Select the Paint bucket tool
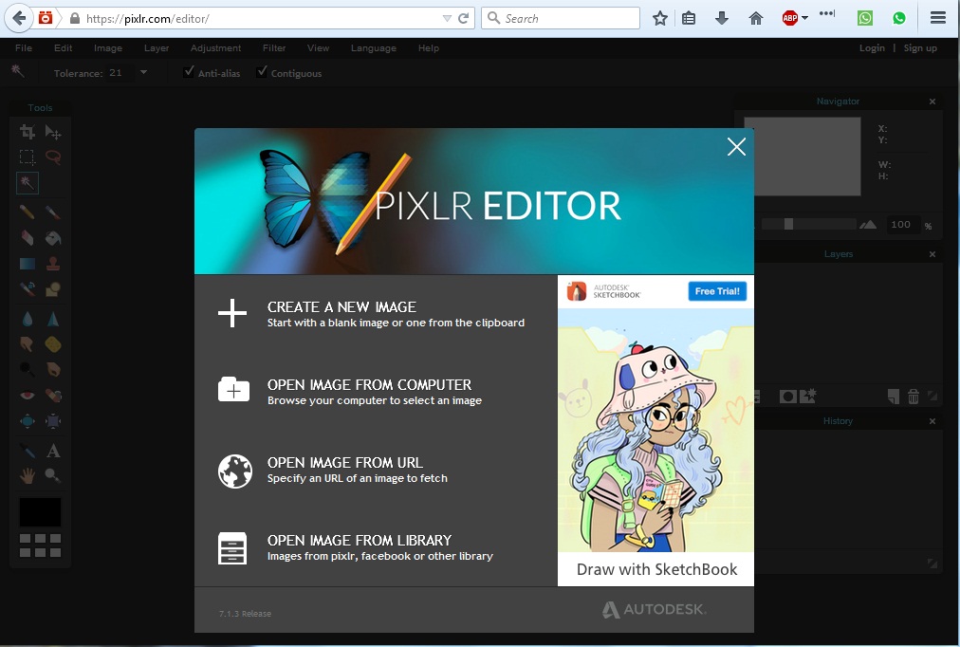Screen dimensions: 960x647 [x=53, y=237]
